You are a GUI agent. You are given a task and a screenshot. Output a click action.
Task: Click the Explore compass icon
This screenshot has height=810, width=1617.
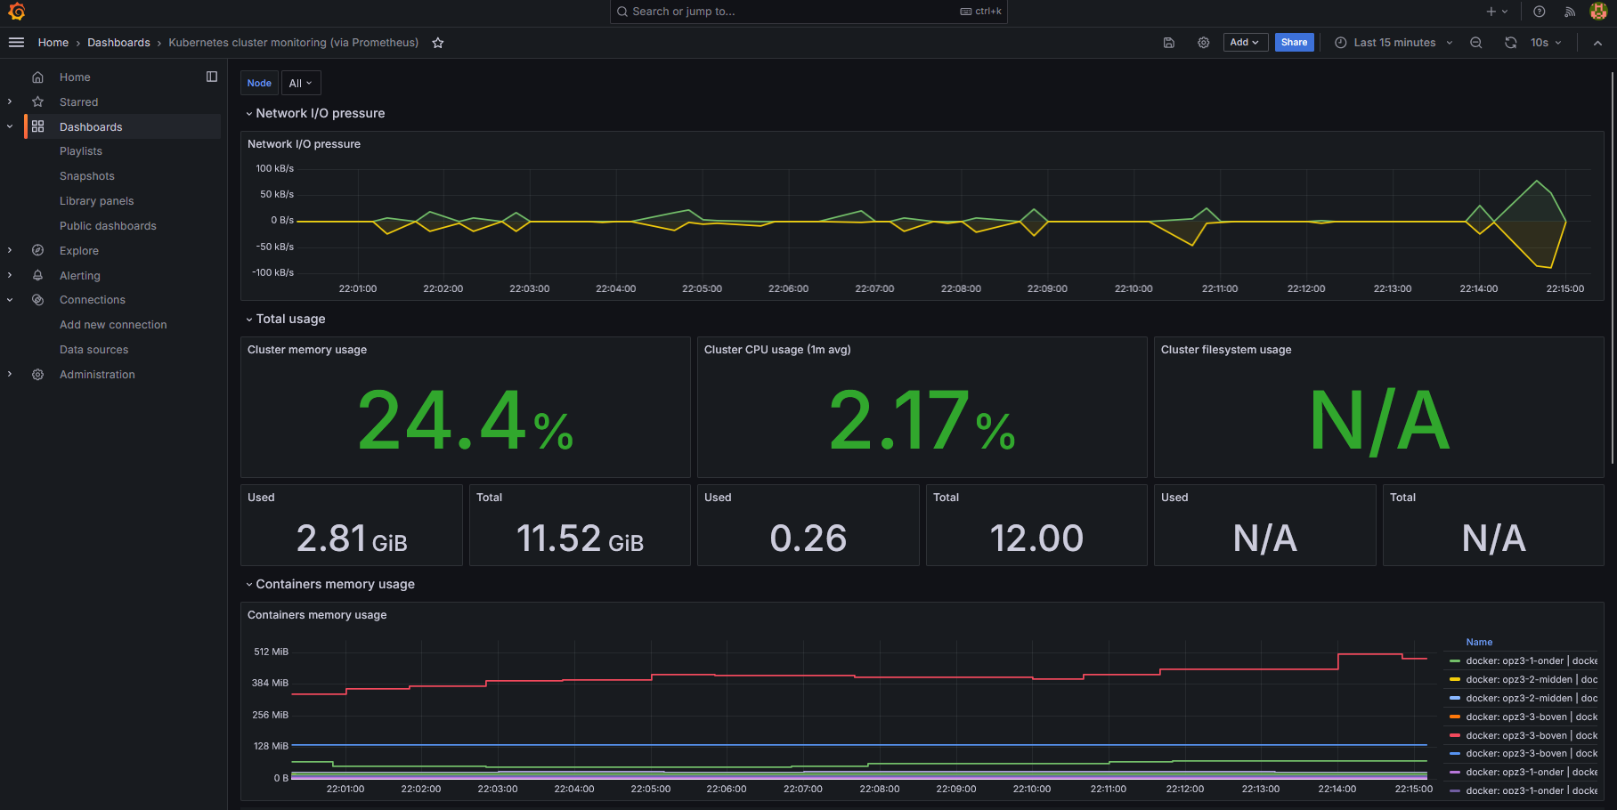(x=37, y=251)
